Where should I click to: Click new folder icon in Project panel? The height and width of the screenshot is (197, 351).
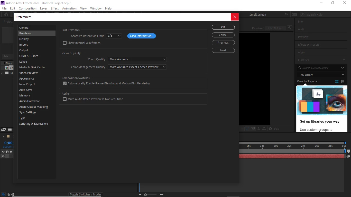pyautogui.click(x=10, y=130)
